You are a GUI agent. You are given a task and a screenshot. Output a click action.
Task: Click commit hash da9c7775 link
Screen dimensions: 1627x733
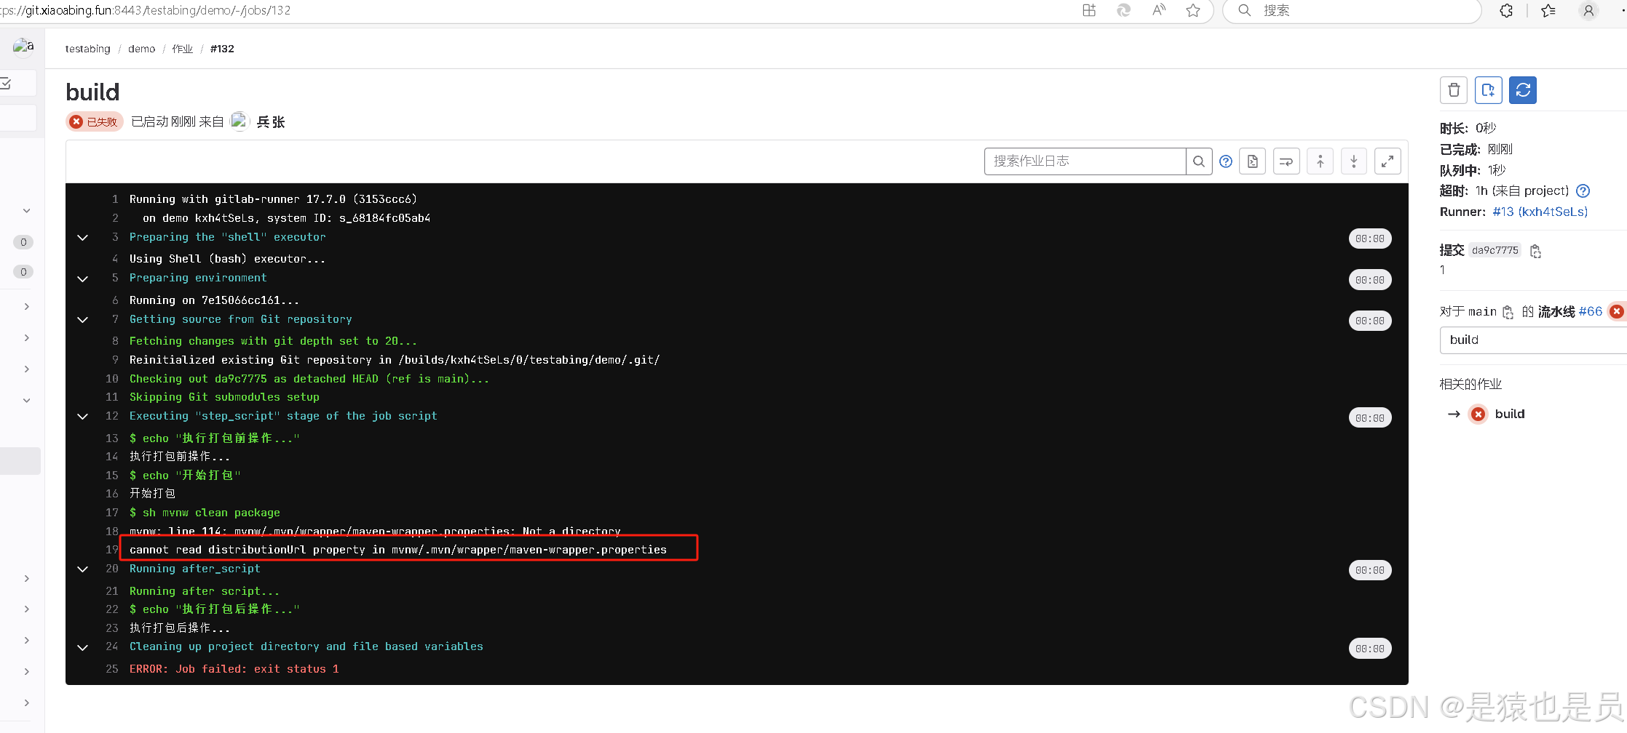(x=1495, y=250)
